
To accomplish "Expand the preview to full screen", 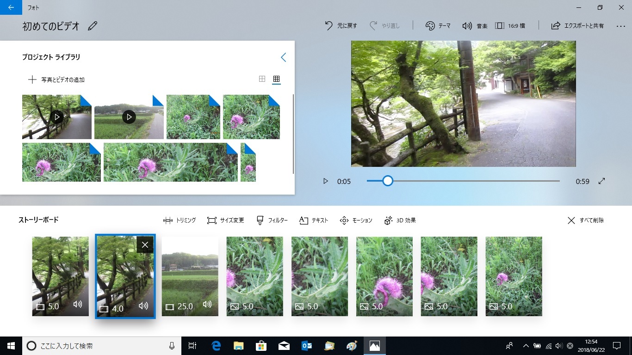I will (x=601, y=181).
